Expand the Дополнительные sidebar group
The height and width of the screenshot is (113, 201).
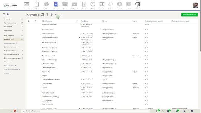pos(11,47)
